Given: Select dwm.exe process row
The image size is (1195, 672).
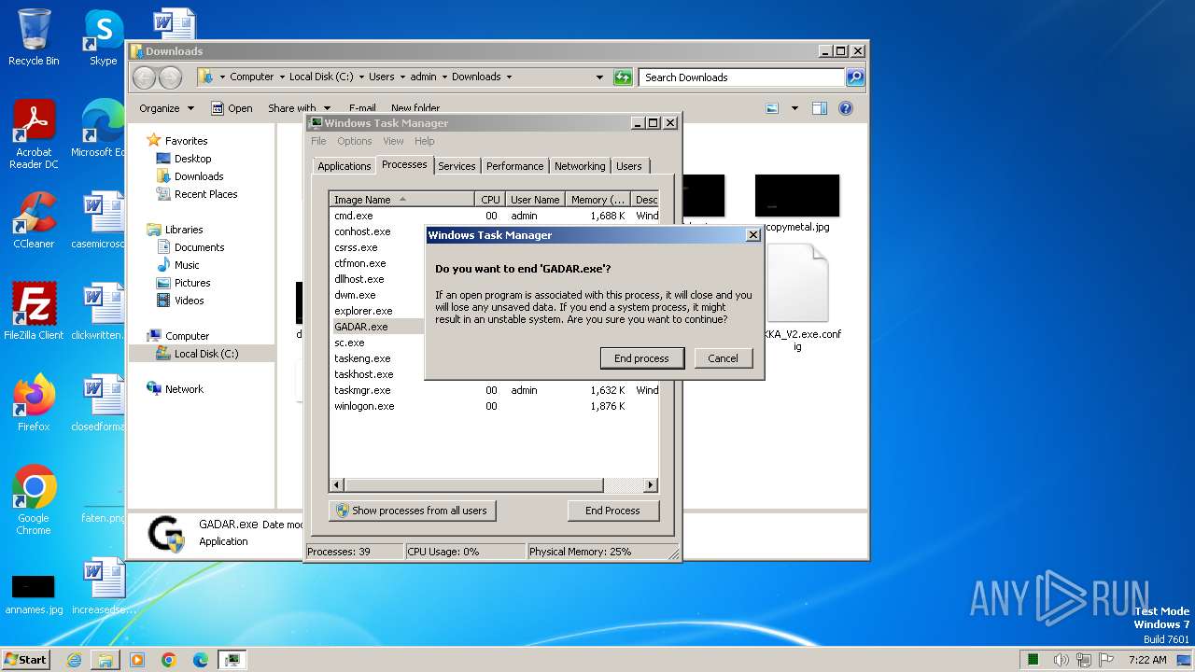Looking at the screenshot, I should (378, 295).
